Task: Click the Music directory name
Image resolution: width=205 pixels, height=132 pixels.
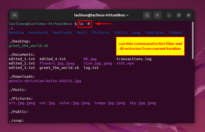Action: [x=82, y=33]
